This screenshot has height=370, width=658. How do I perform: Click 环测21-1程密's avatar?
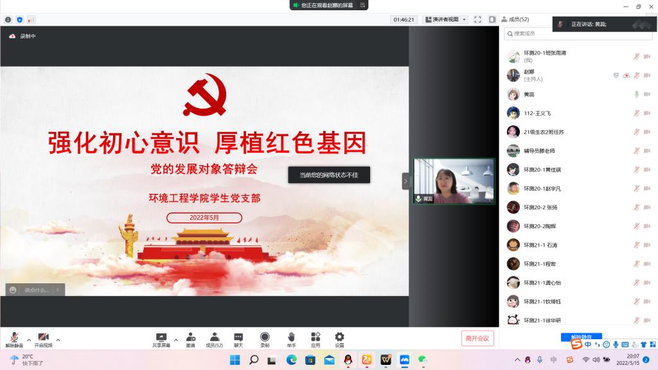[x=513, y=264]
